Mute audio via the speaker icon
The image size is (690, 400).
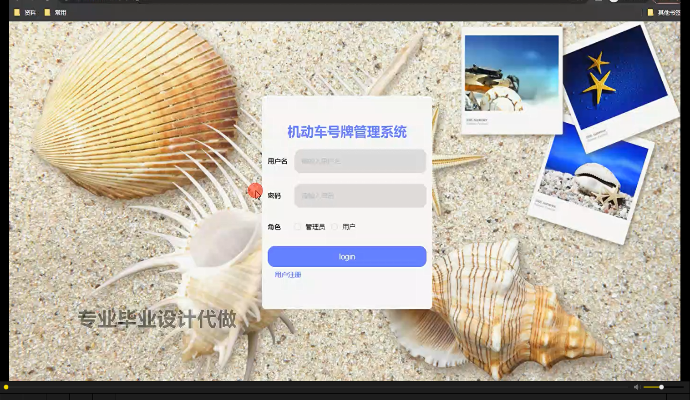637,387
